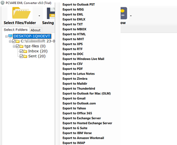The height and width of the screenshot is (145, 177).
Task: Select Export to G Suite
Action: click(x=75, y=128)
